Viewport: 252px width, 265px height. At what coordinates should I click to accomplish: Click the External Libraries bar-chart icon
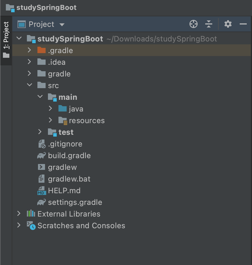(31, 214)
